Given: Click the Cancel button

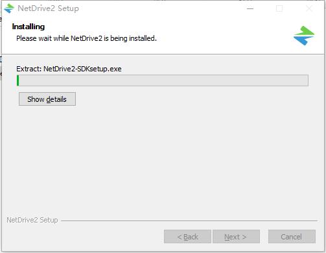Looking at the screenshot, I should tap(292, 237).
